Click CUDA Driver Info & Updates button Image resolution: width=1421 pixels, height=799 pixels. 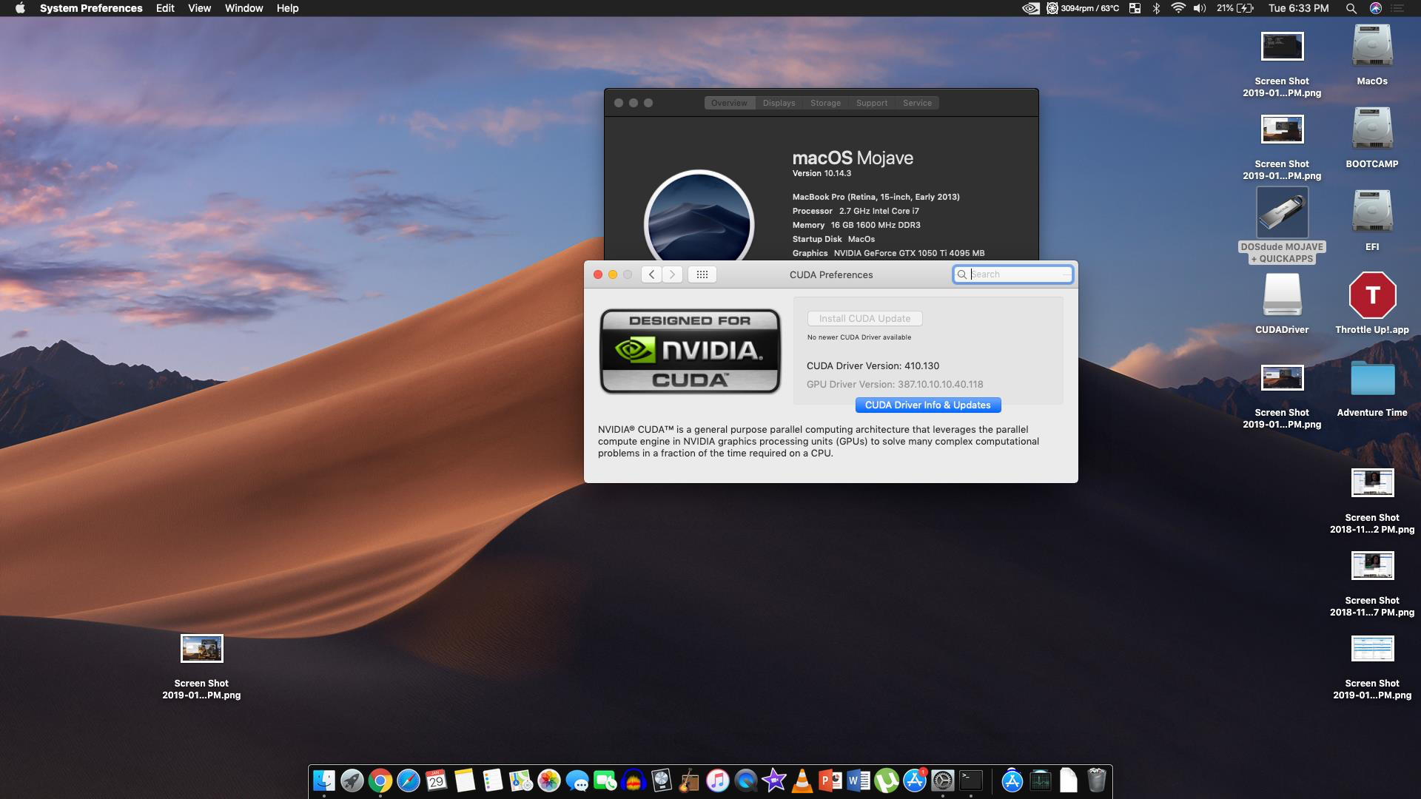(927, 405)
